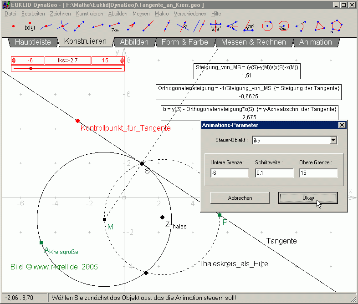Click the red iks slider handle
This screenshot has height=304, width=358.
[x=31, y=68]
